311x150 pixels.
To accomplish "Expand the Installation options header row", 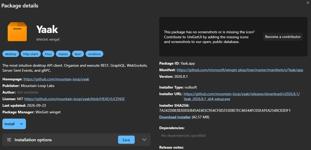I will point(77,140).
